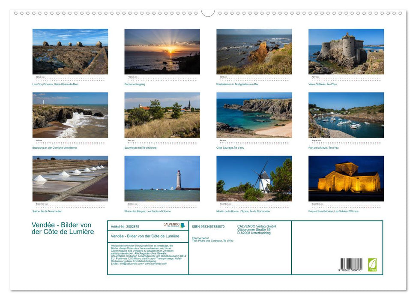Select the November windmill photo Moulin de la Bosse
This screenshot has width=416, height=300.
coord(254,177)
